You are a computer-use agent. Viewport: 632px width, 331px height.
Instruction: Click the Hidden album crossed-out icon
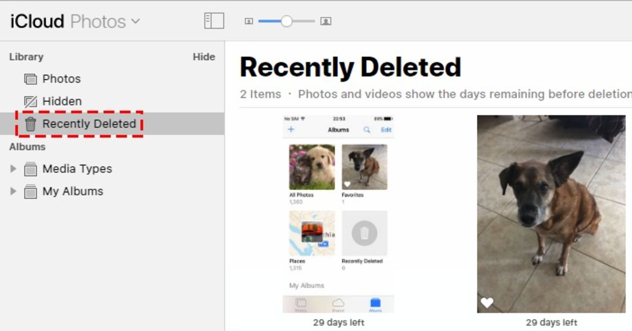pos(31,102)
